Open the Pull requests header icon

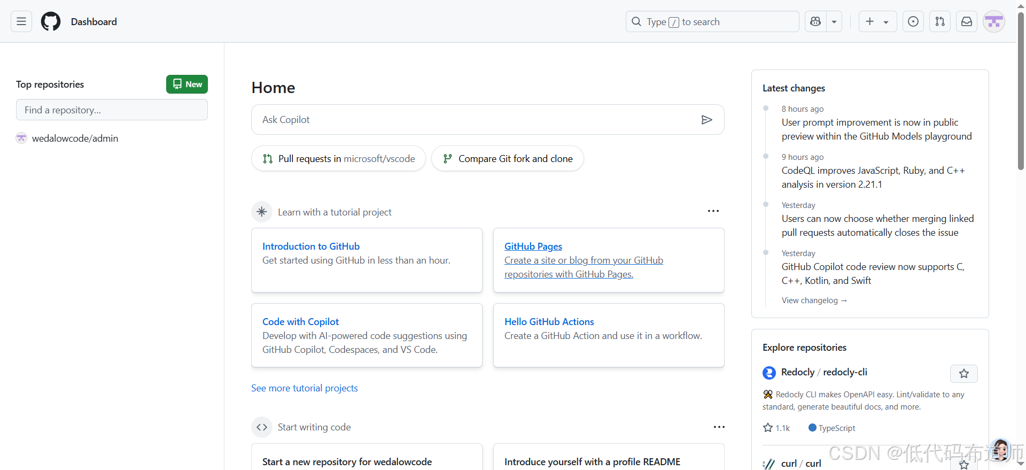(x=940, y=21)
